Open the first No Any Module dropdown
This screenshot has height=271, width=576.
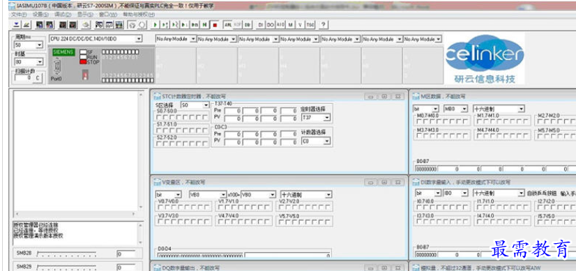(176, 39)
